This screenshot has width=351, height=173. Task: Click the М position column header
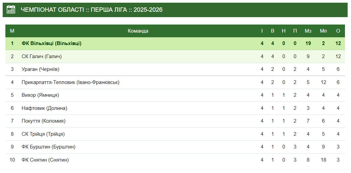click(12, 31)
